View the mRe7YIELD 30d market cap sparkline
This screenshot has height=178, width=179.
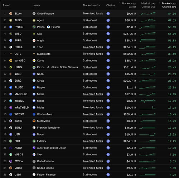(x=147, y=108)
